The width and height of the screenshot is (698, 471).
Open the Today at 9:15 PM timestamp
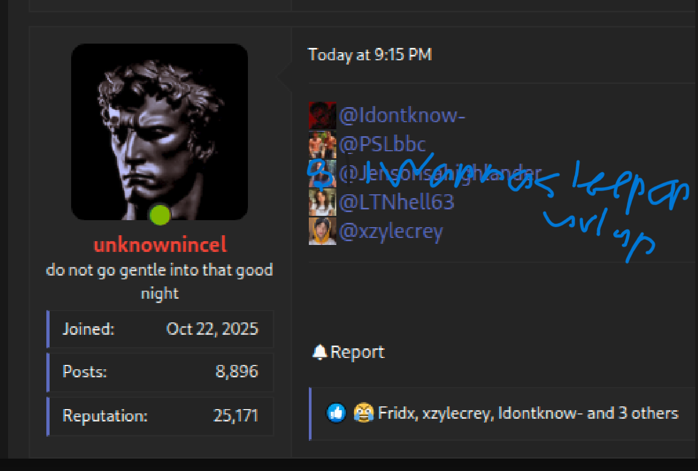pos(370,54)
